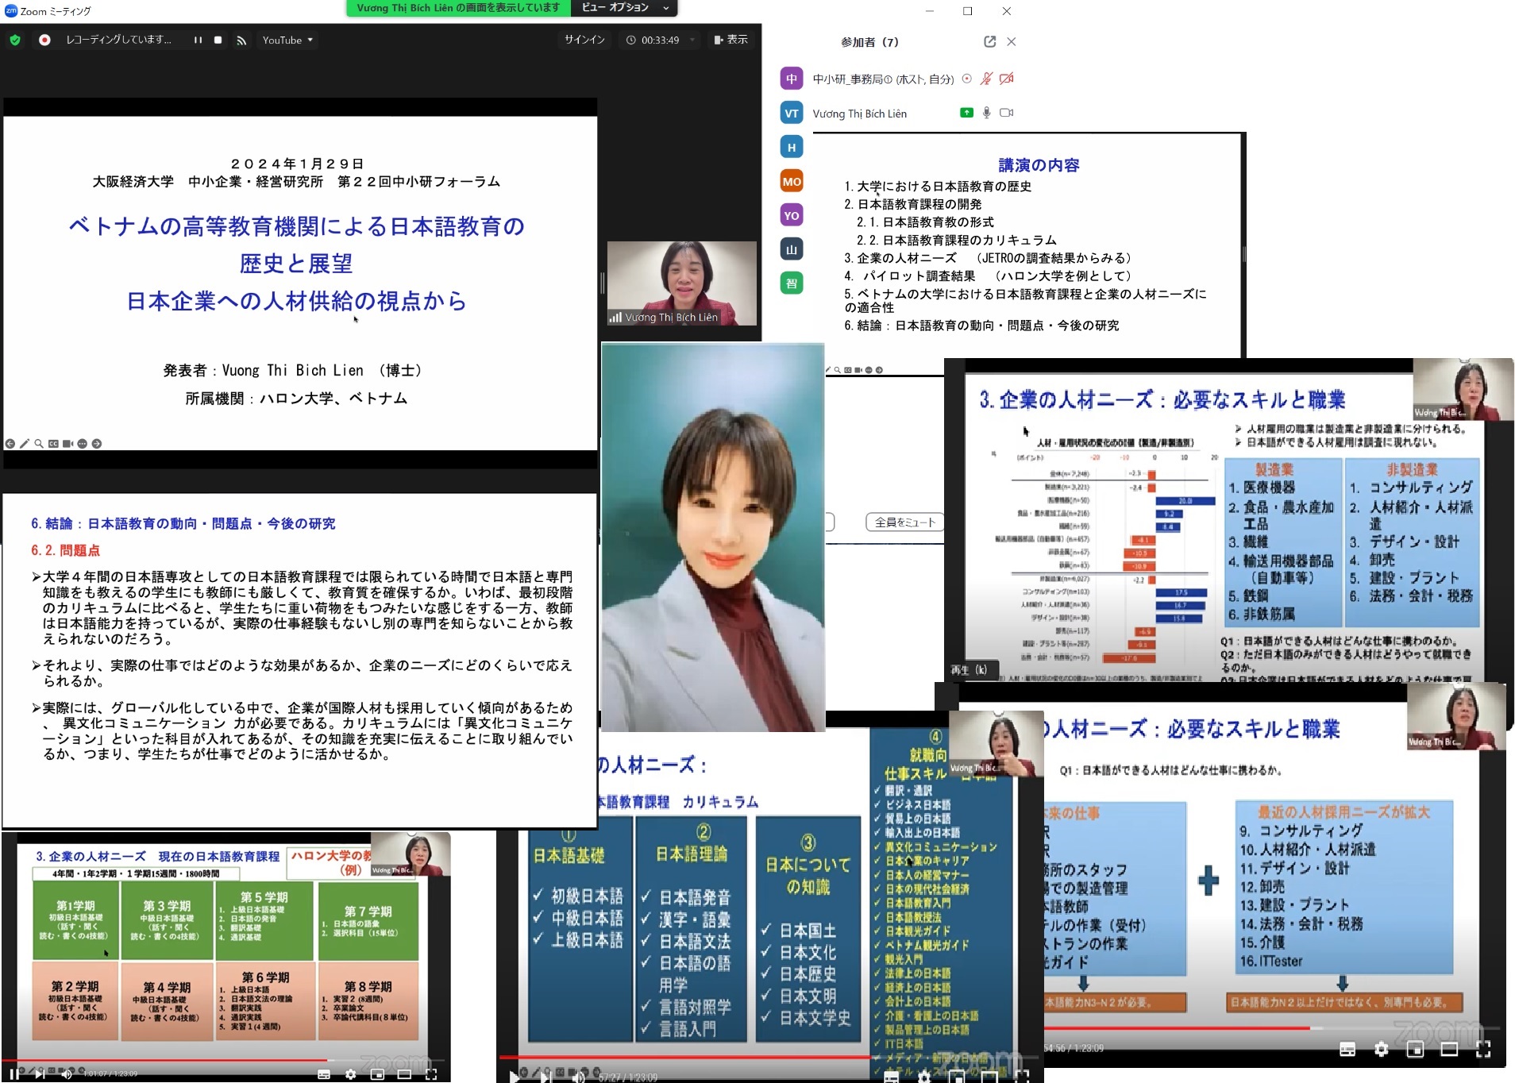
Task: Toggle subtitles in bottom-right video player
Action: coord(1347,1050)
